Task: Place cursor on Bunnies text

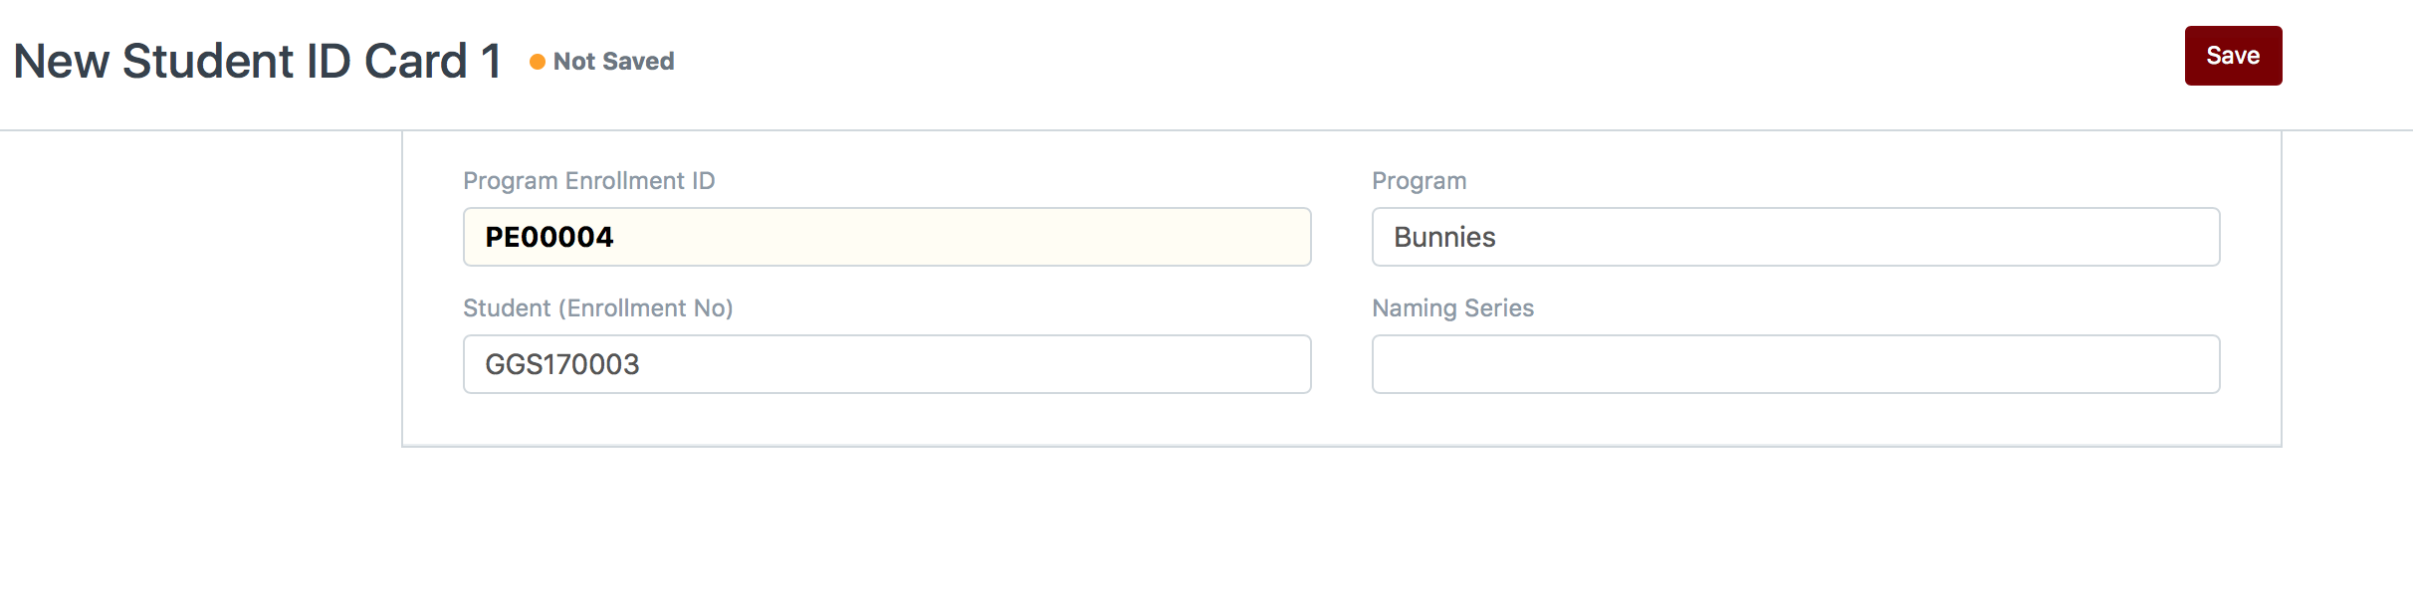Action: click(x=1444, y=237)
